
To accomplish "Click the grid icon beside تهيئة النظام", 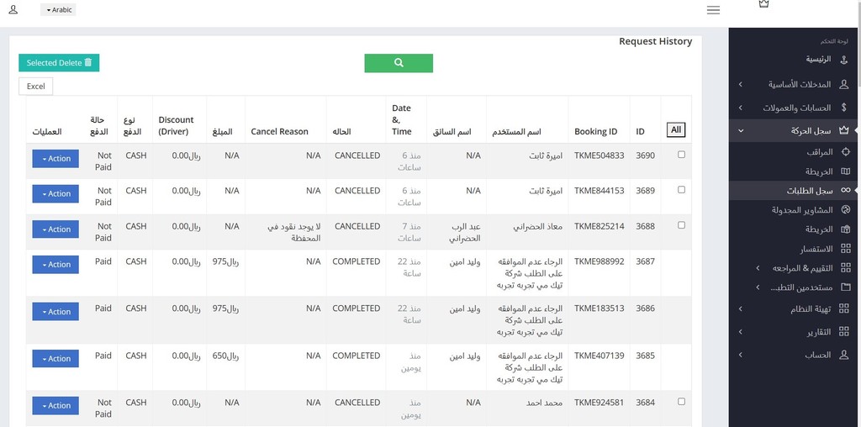I will (x=844, y=309).
